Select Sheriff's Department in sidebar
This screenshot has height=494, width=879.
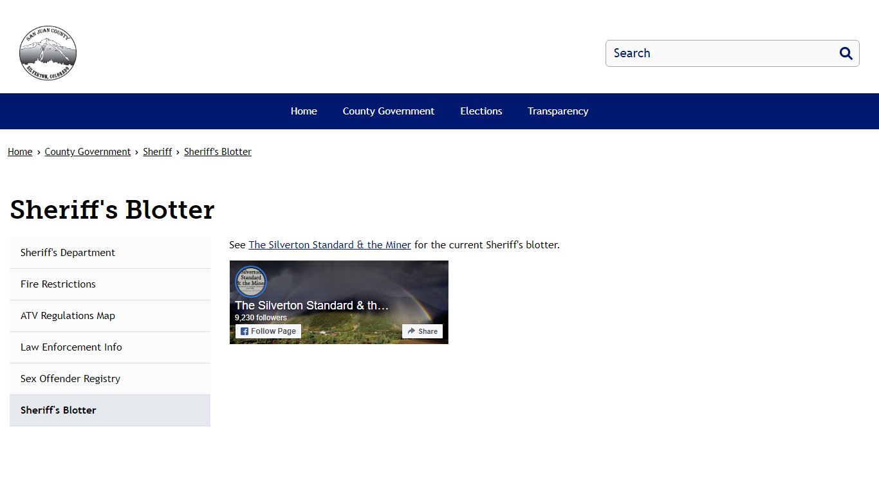pyautogui.click(x=110, y=253)
